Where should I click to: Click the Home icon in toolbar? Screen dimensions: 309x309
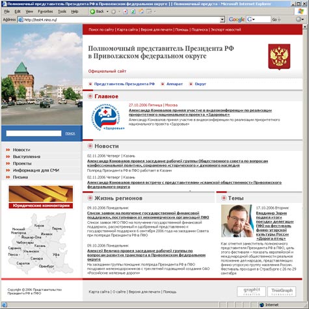[x=141, y=12]
